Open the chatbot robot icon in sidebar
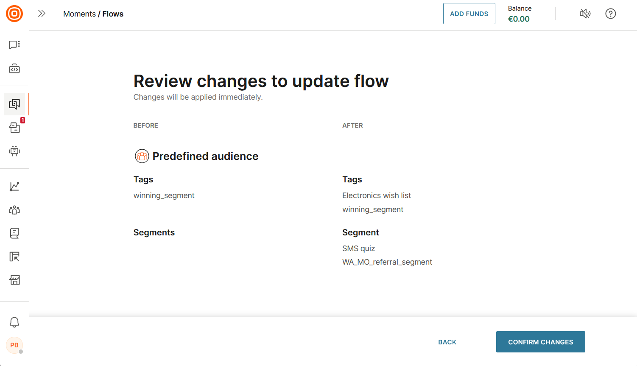This screenshot has height=366, width=637. click(x=14, y=151)
